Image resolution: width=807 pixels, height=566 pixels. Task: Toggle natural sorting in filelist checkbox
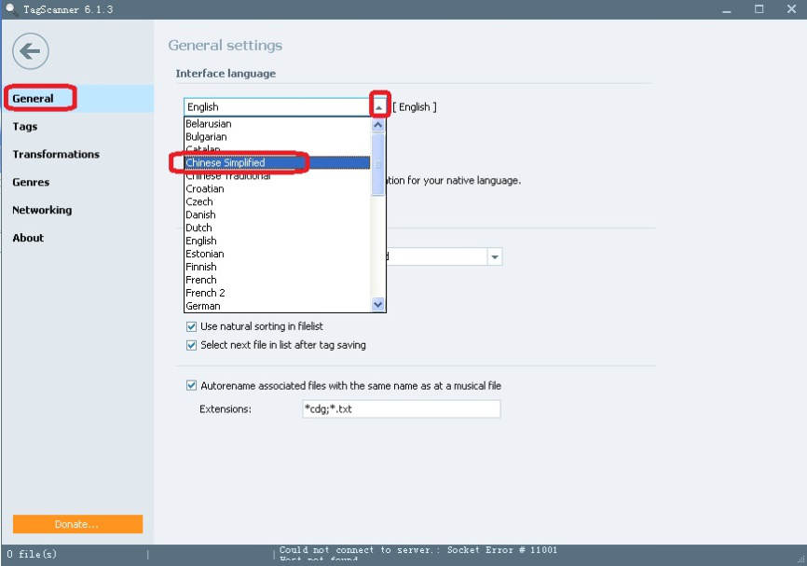[x=191, y=326]
